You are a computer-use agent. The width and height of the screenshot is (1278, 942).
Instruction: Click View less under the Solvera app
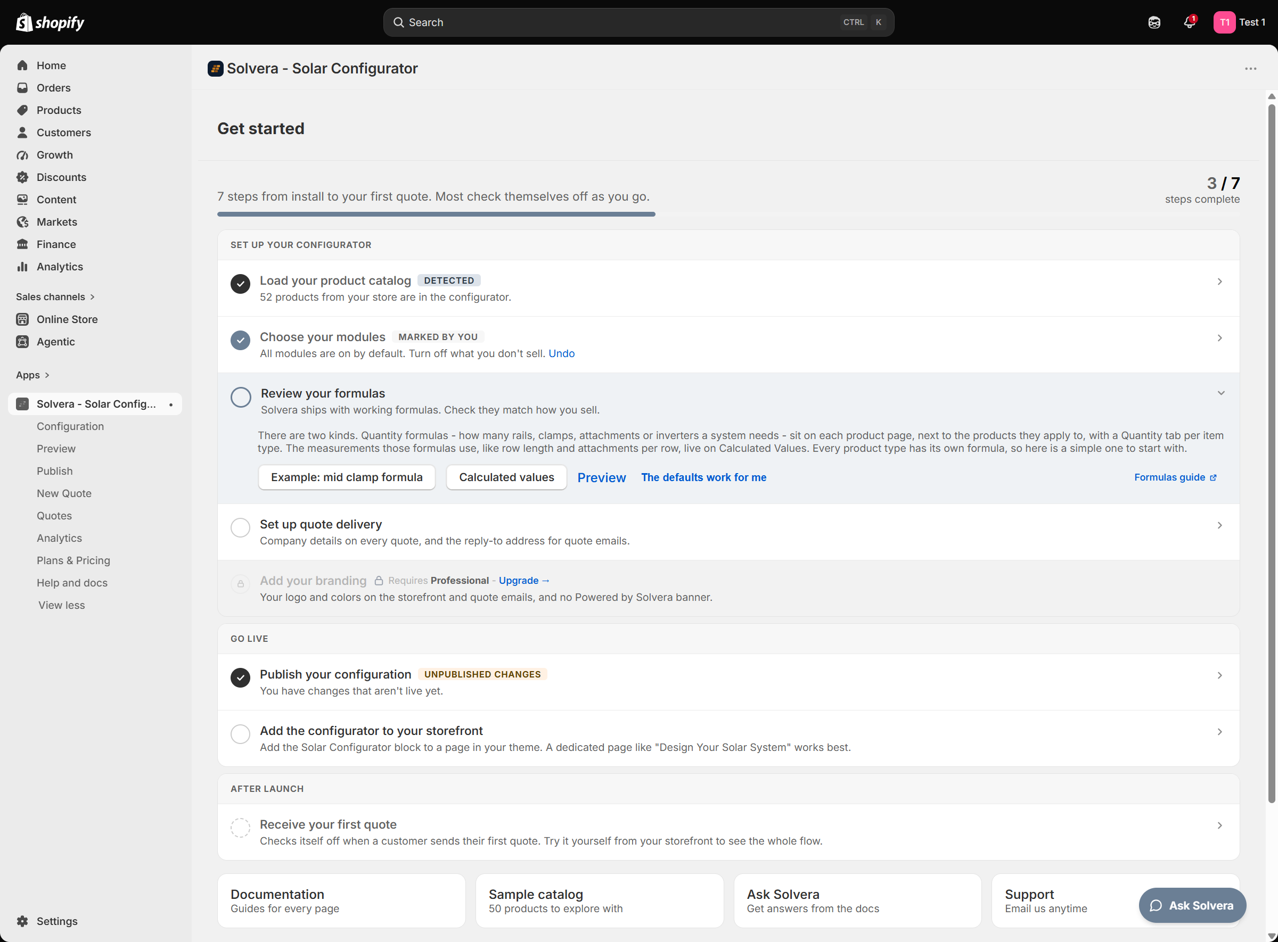pyautogui.click(x=62, y=606)
